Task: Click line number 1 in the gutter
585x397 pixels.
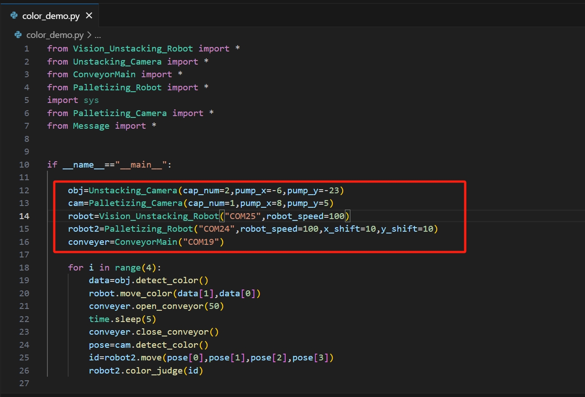Action: point(27,48)
